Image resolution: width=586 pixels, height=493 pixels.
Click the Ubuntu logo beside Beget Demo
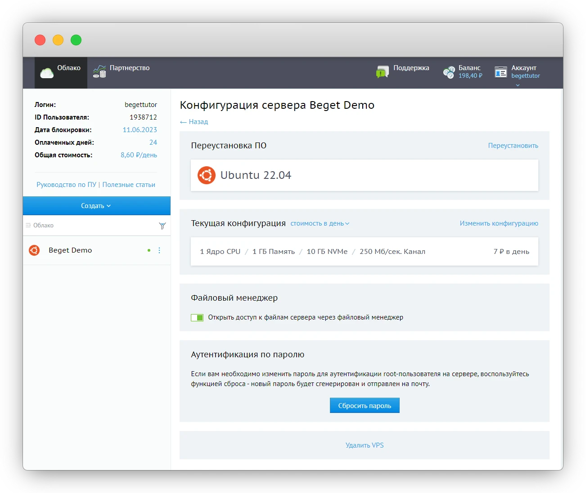pos(34,250)
